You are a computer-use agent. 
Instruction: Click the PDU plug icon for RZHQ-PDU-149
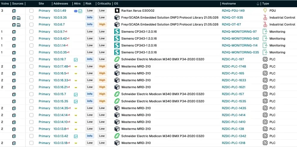coord(265,10)
